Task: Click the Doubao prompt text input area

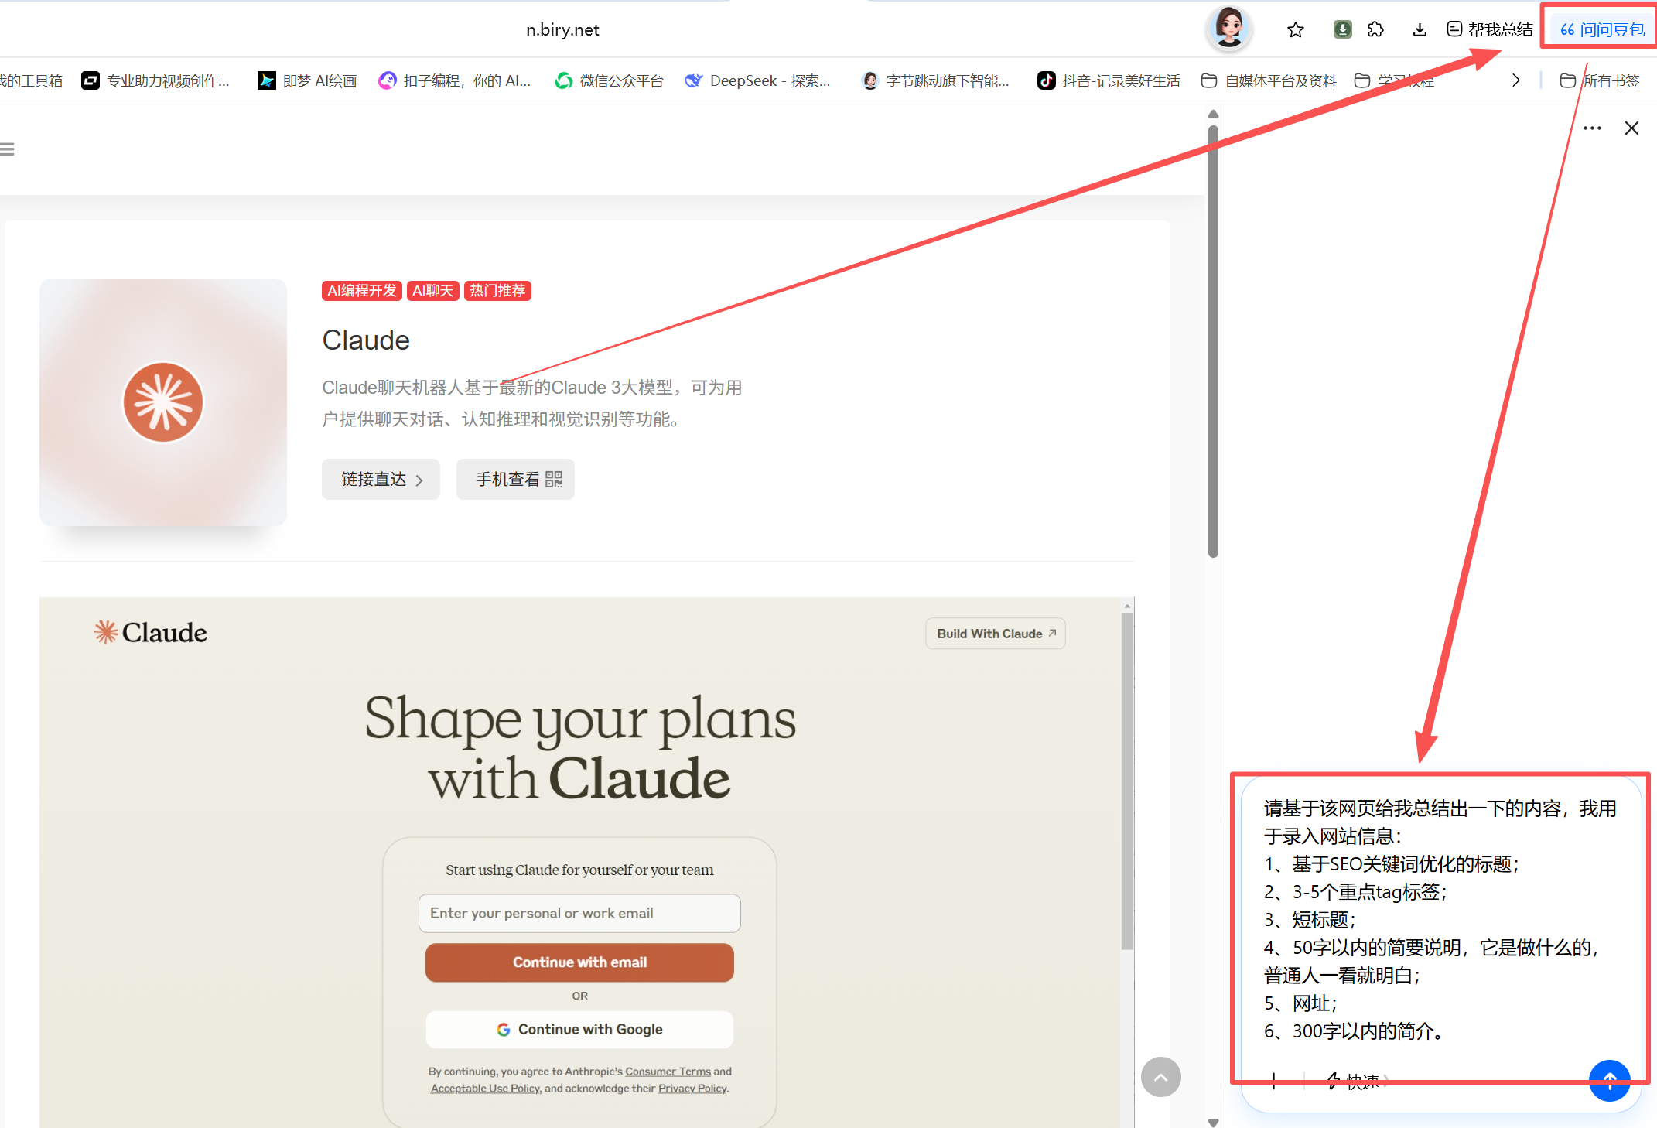Action: (x=1440, y=920)
